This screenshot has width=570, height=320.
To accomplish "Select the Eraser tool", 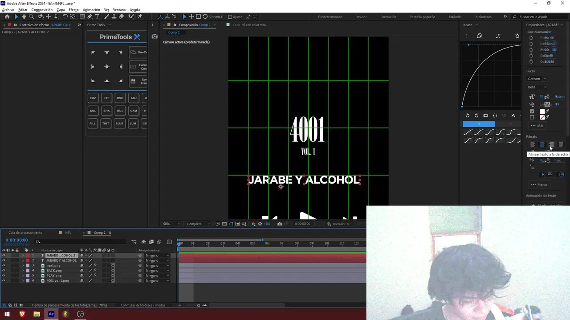I will (x=122, y=16).
